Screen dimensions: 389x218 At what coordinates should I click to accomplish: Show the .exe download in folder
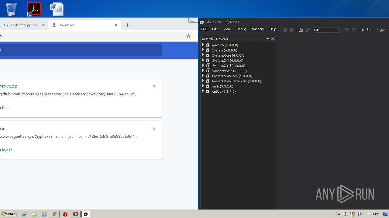(6, 150)
